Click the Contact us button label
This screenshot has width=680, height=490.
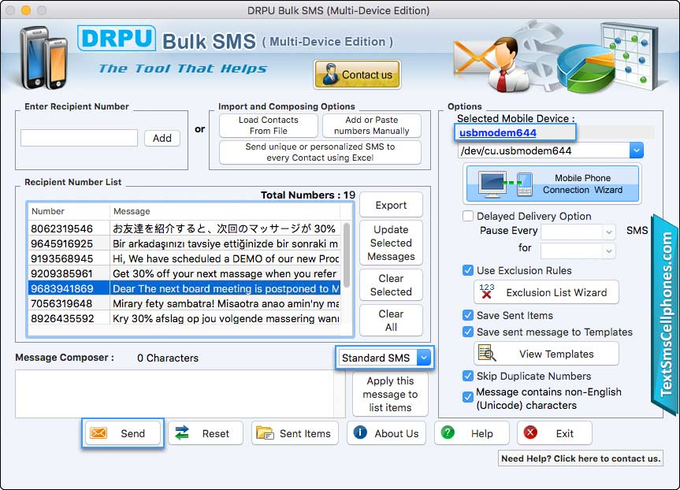click(x=367, y=75)
